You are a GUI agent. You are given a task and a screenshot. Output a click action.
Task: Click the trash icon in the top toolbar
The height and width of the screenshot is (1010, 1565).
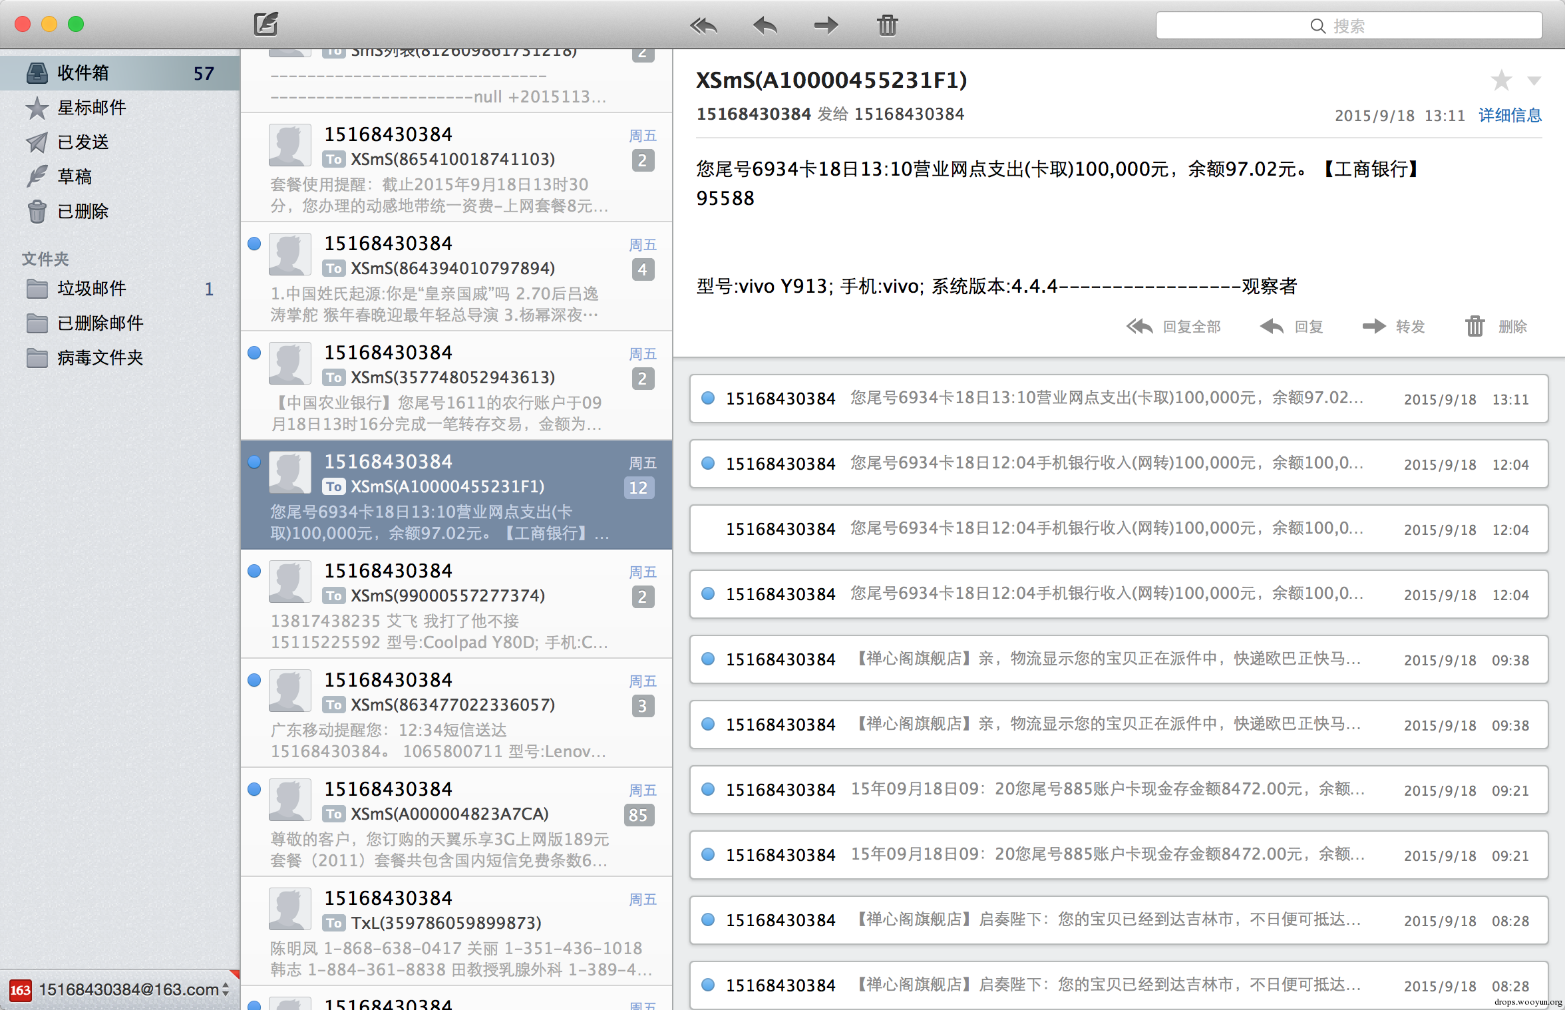coord(887,26)
